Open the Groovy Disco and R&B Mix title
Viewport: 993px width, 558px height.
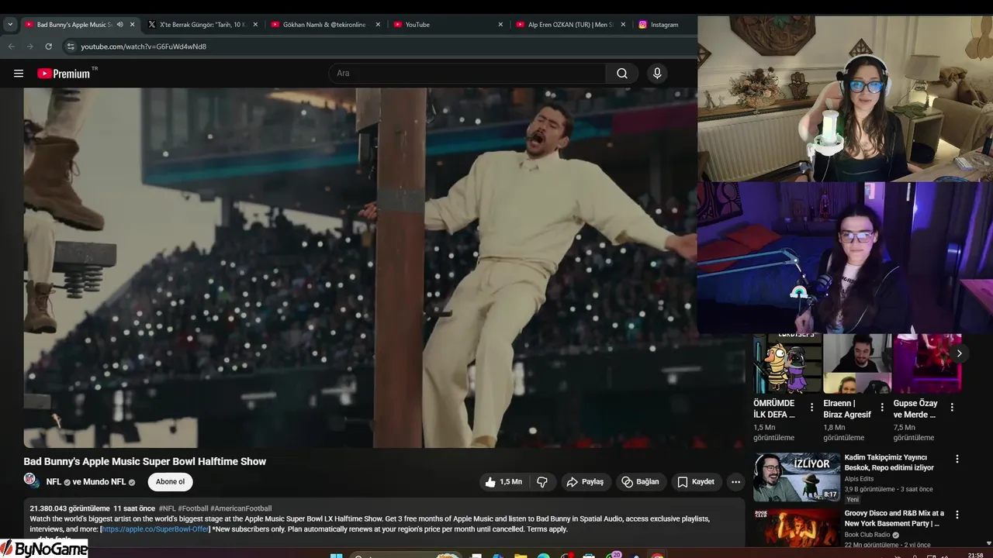pyautogui.click(x=894, y=518)
